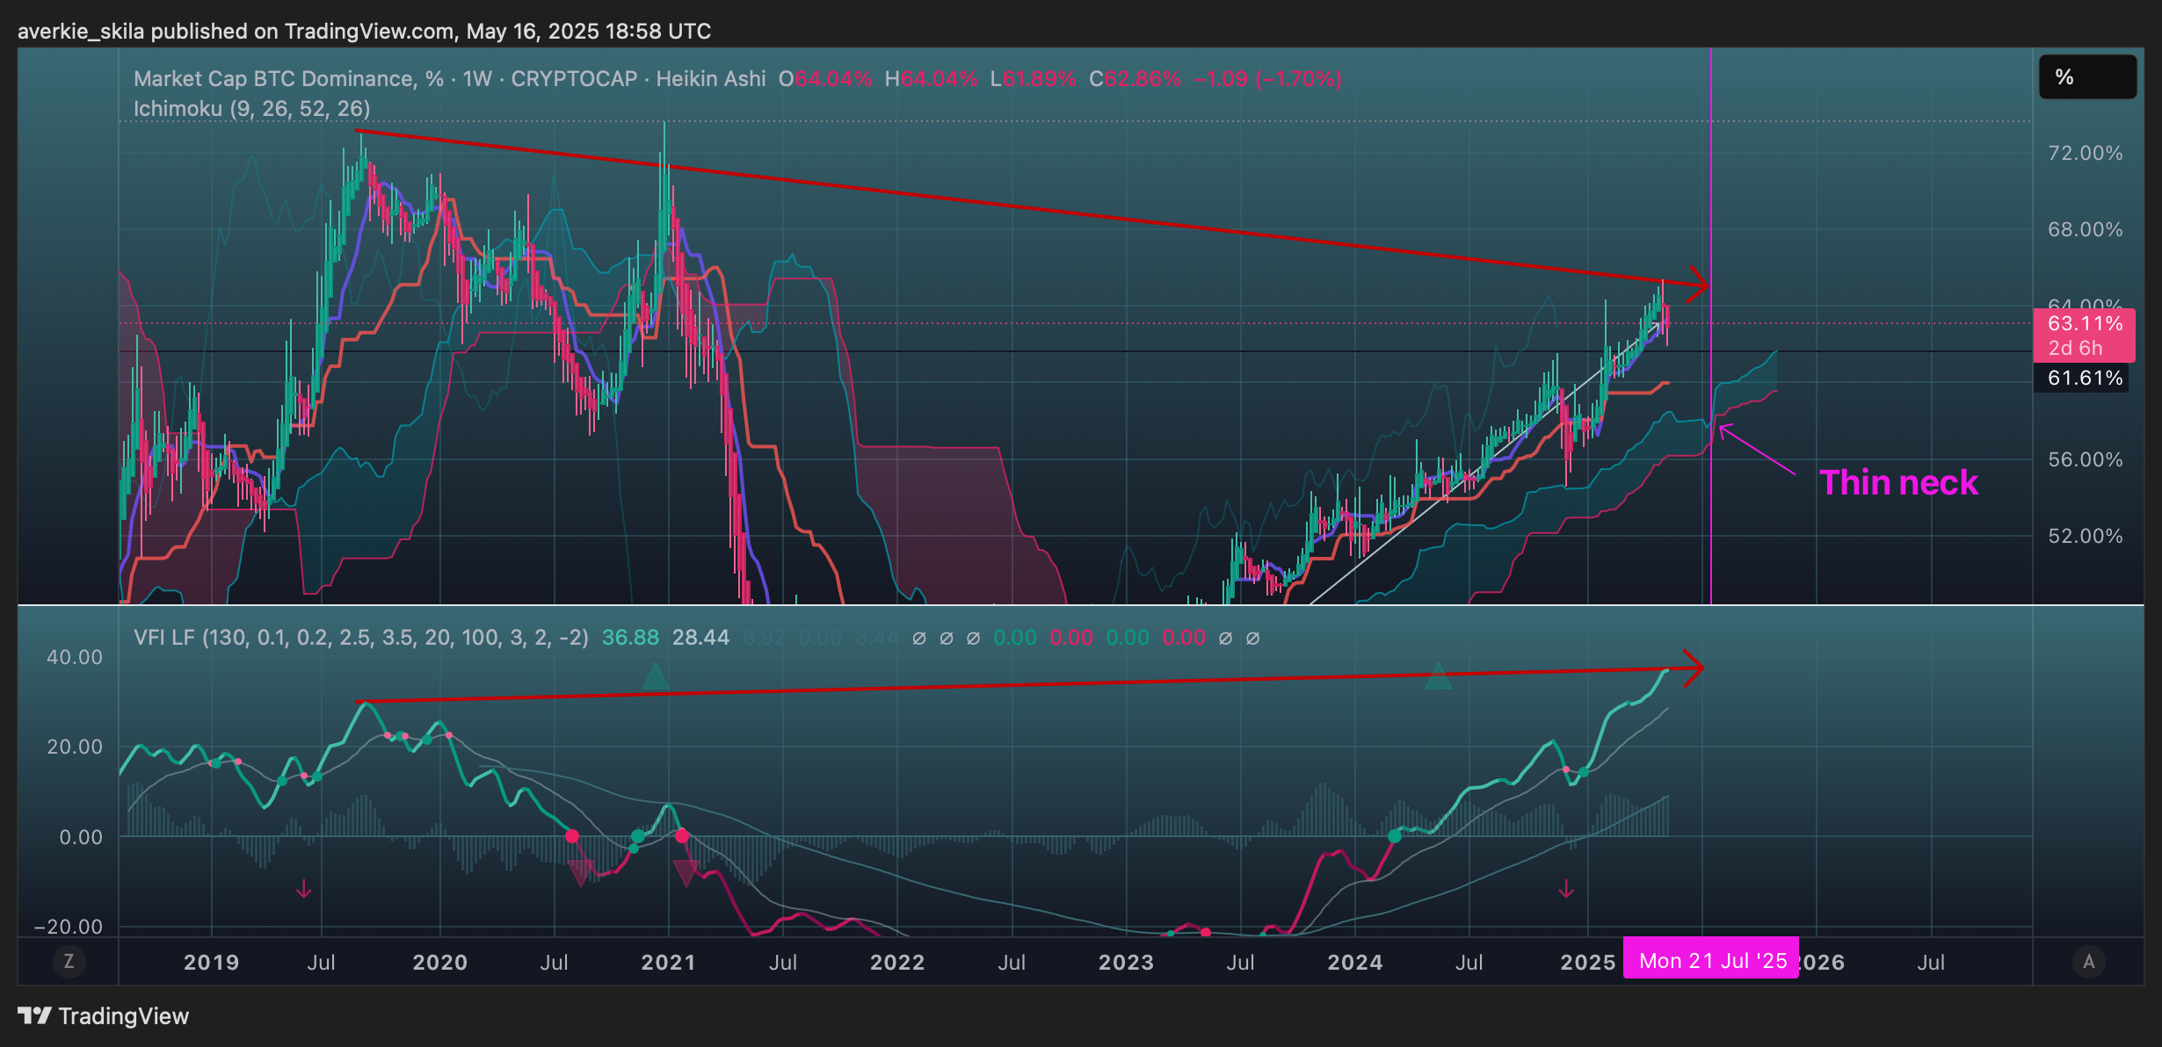Click the 2019 year label on time axis

point(211,963)
